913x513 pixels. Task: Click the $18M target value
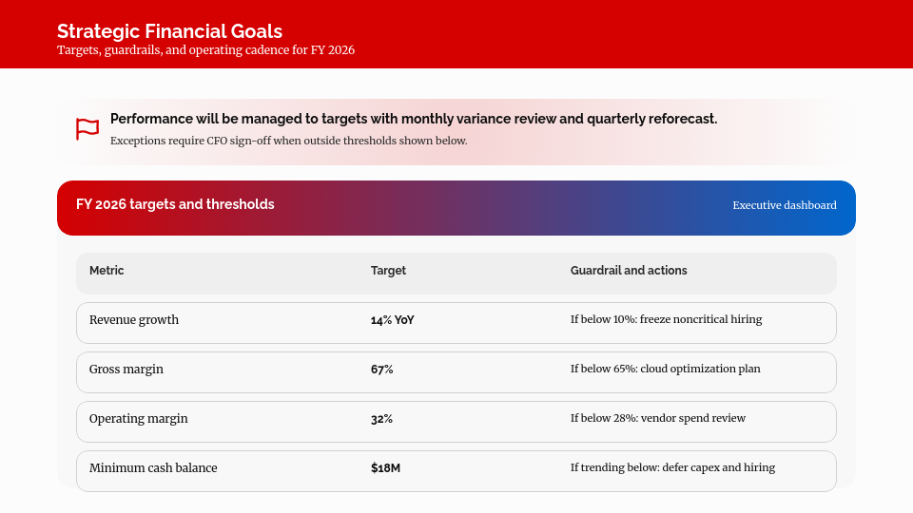coord(385,468)
